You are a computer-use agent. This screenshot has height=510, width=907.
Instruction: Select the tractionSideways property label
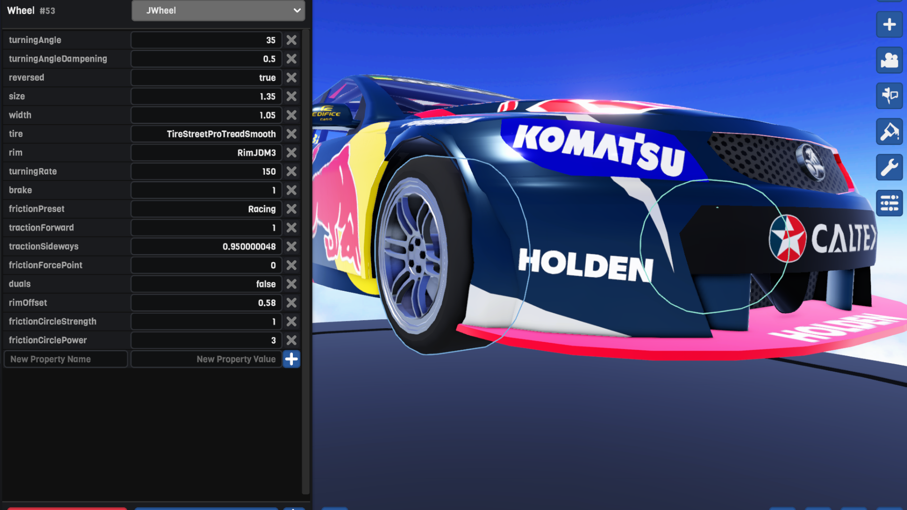point(43,246)
